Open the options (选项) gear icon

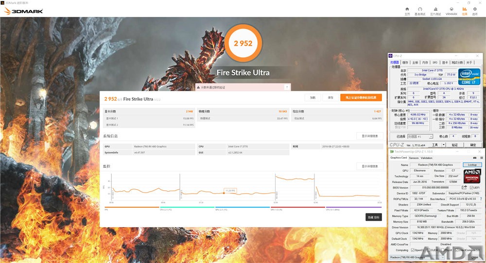475,9
